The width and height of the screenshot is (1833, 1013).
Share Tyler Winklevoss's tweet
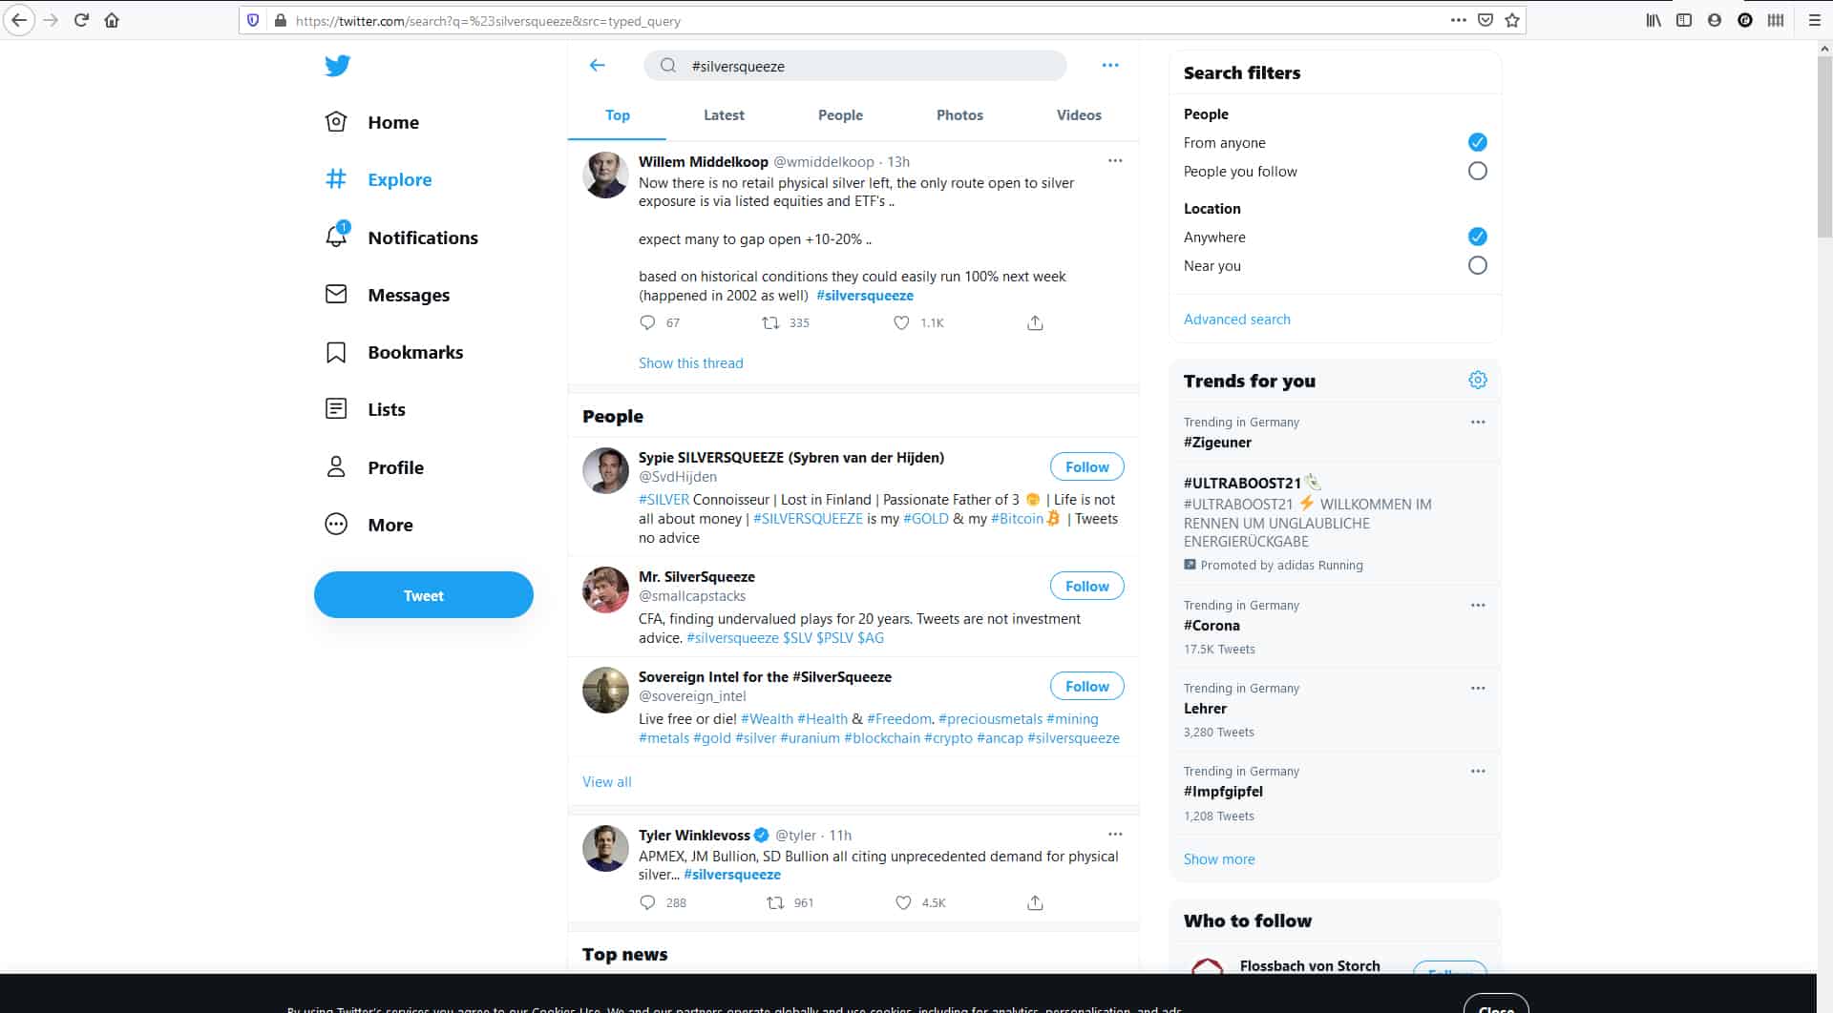pos(1035,902)
